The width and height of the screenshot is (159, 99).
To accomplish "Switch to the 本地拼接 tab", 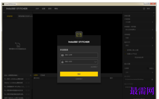I will (x=10, y=16).
